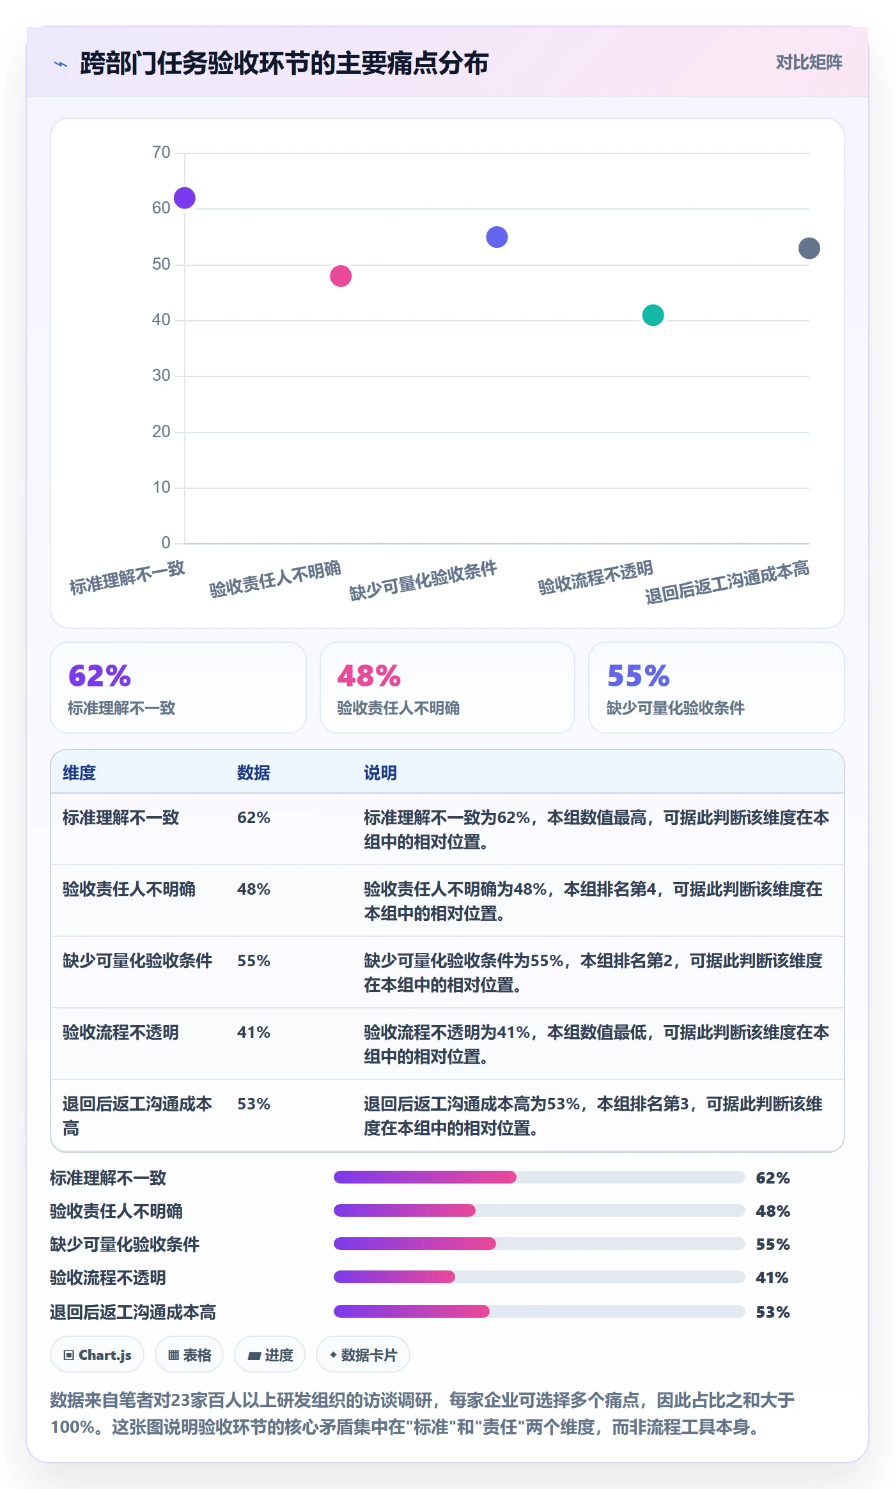Image resolution: width=895 pixels, height=1489 pixels.
Task: Click the 进度 tag chip
Action: tap(270, 1354)
